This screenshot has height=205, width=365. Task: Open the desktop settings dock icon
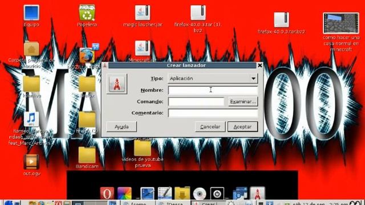tap(147, 194)
